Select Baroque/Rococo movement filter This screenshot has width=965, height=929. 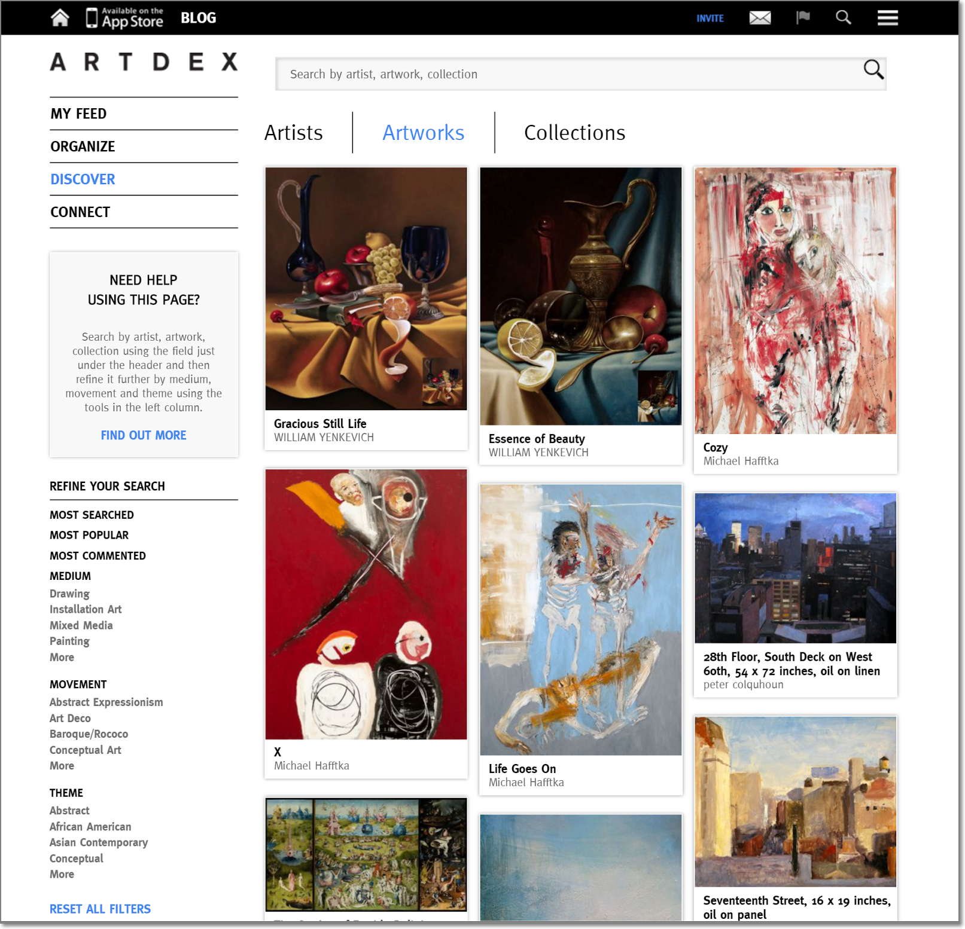pyautogui.click(x=89, y=734)
